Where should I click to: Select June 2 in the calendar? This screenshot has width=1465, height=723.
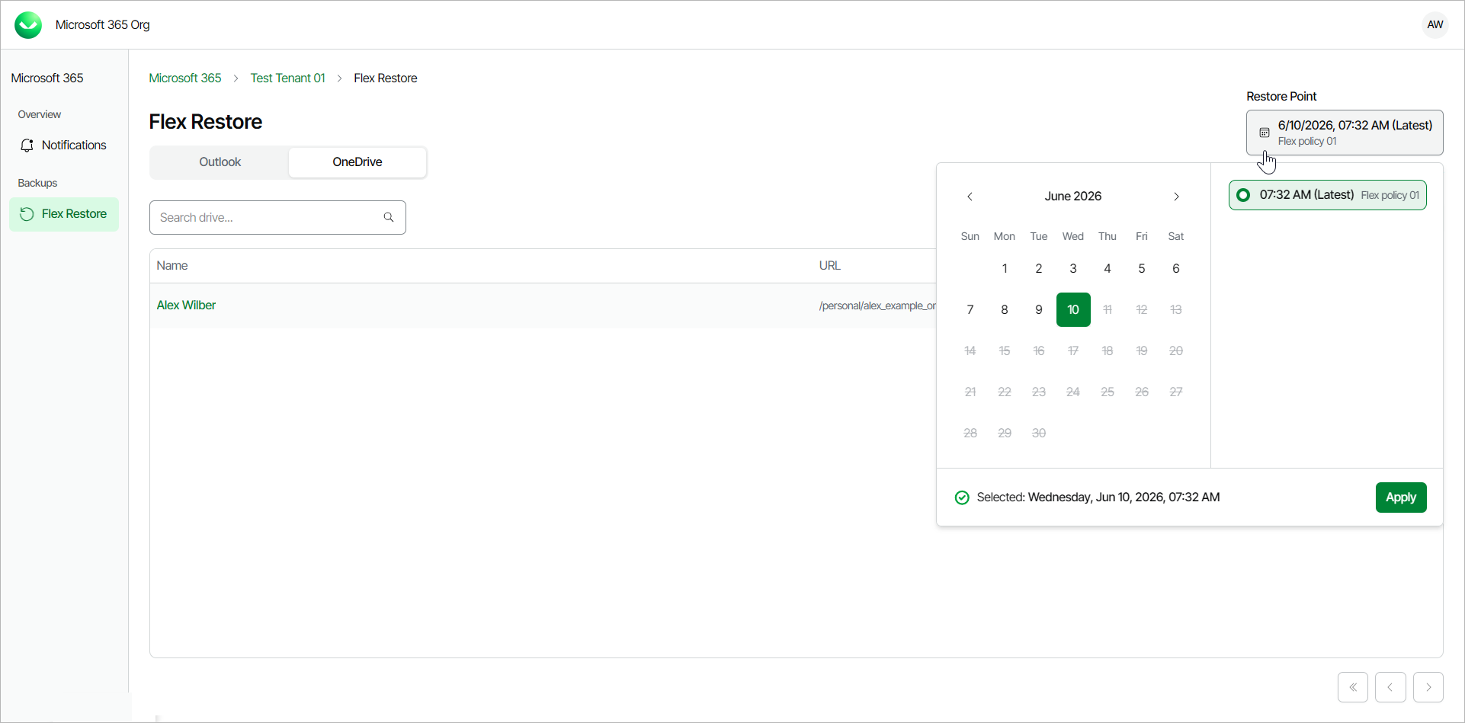click(1039, 269)
